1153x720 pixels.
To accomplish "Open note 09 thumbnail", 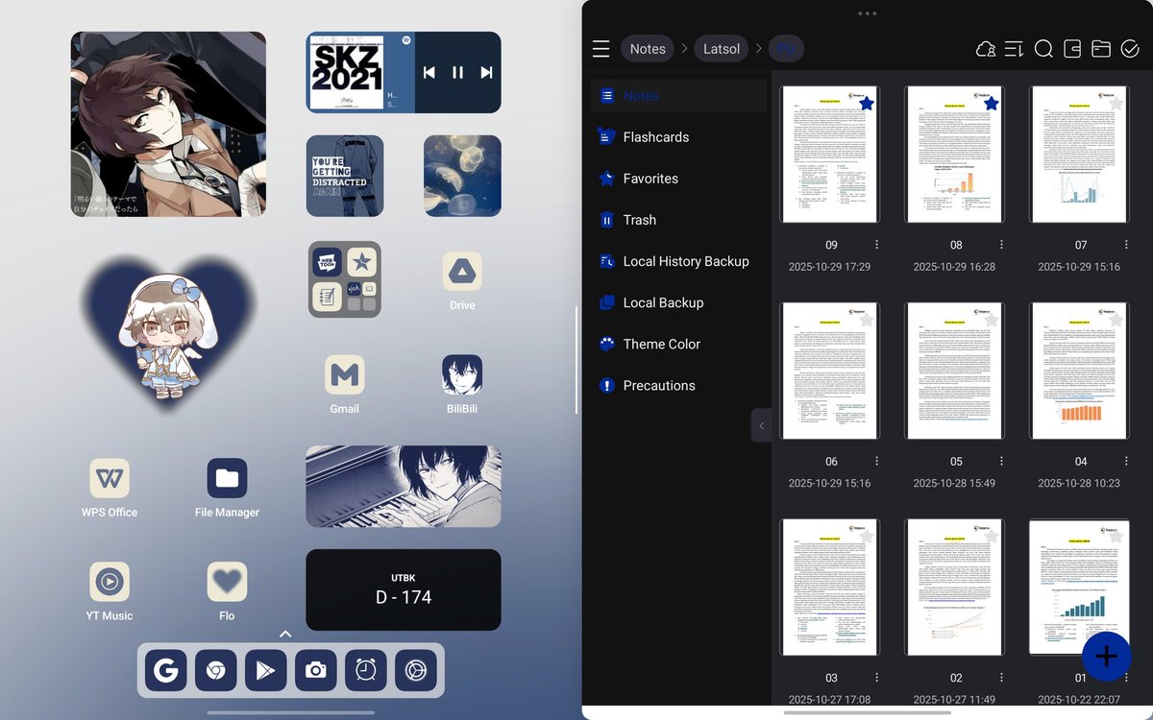I will point(830,155).
